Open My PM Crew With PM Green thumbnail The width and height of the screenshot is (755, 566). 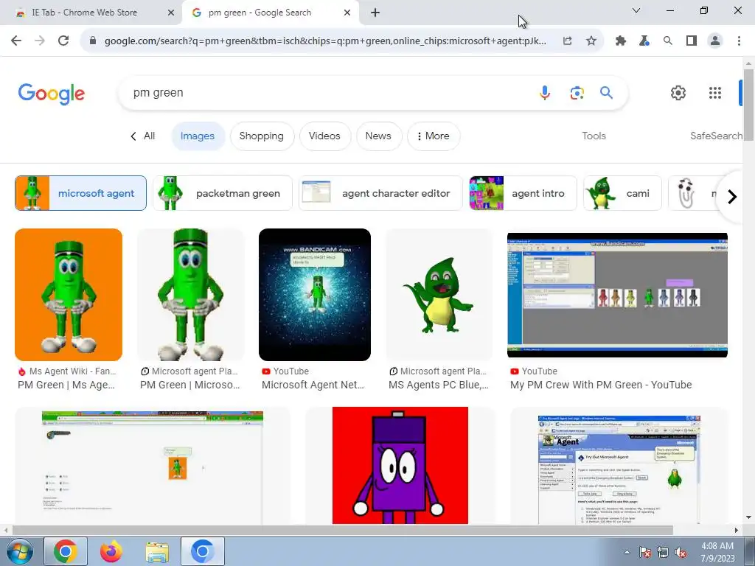point(617,295)
